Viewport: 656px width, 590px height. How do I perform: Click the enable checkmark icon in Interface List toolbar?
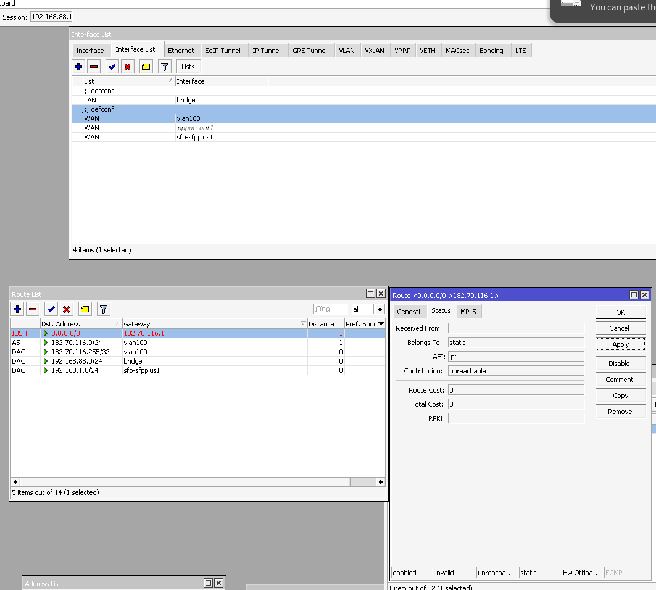pyautogui.click(x=112, y=67)
